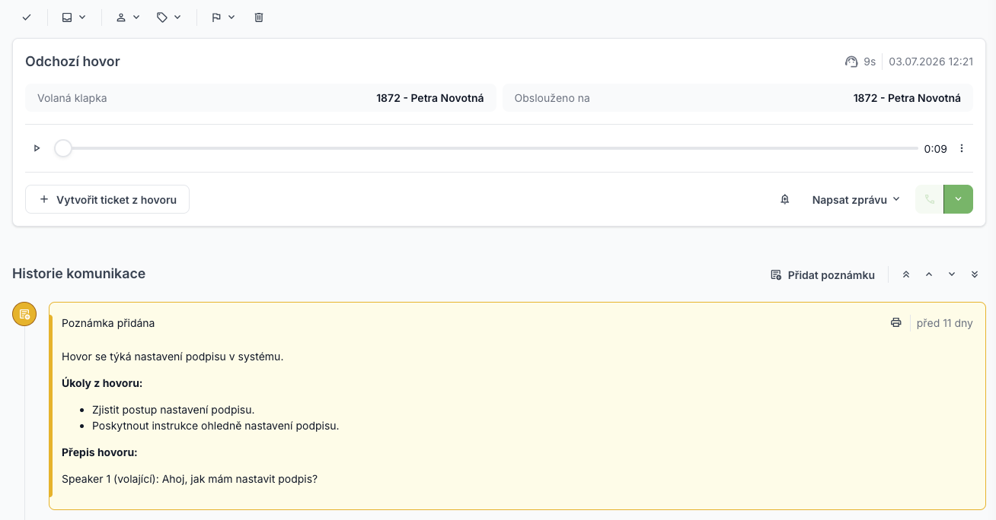The width and height of the screenshot is (996, 520).
Task: Jump to last history item double-down chevron
Action: (975, 274)
